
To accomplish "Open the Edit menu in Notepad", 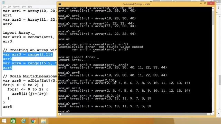I will coord(9,7).
